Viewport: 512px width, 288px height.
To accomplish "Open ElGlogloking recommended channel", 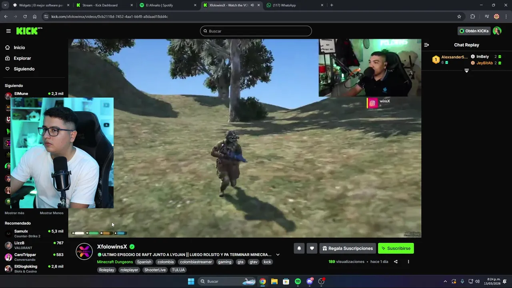I will pyautogui.click(x=34, y=268).
